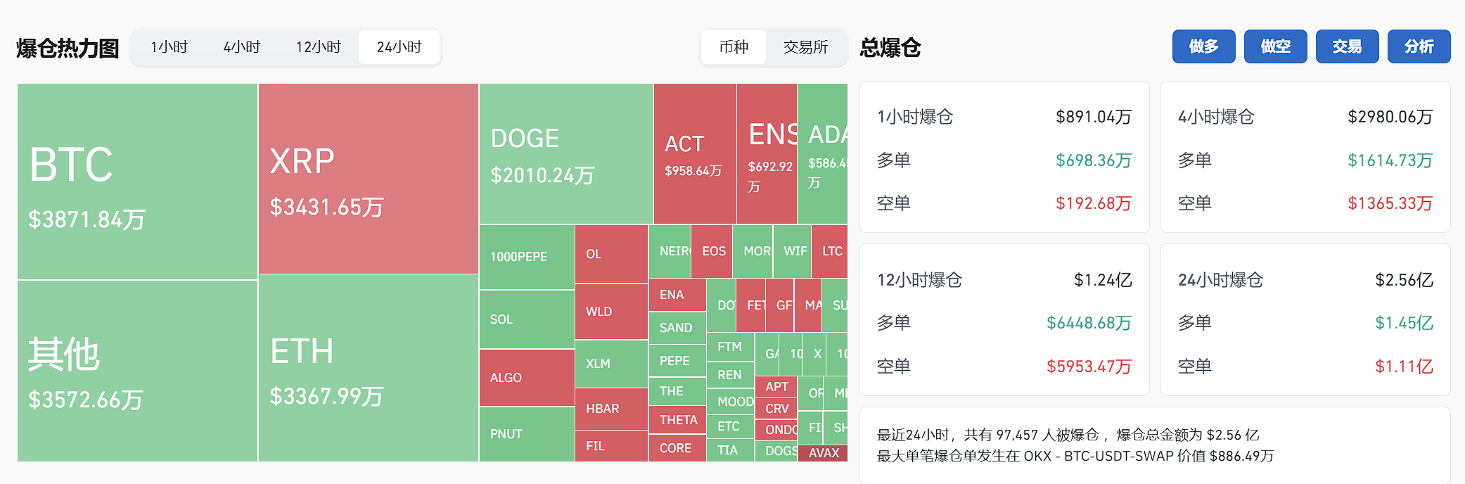Image resolution: width=1465 pixels, height=484 pixels.
Task: Click the 做空 button
Action: pyautogui.click(x=1276, y=46)
